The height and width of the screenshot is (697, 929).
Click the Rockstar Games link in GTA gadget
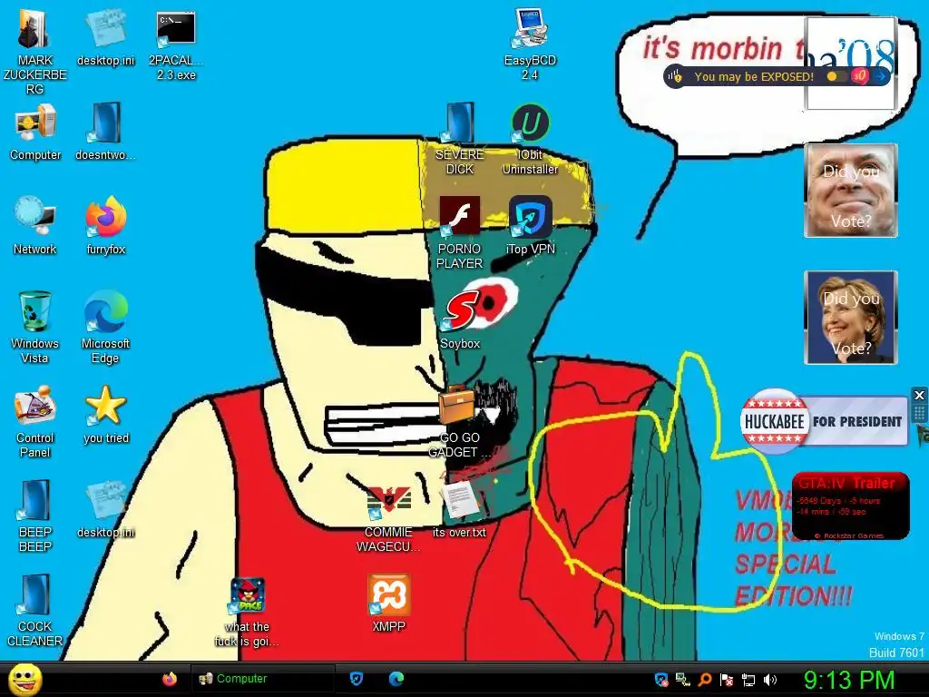click(x=849, y=535)
